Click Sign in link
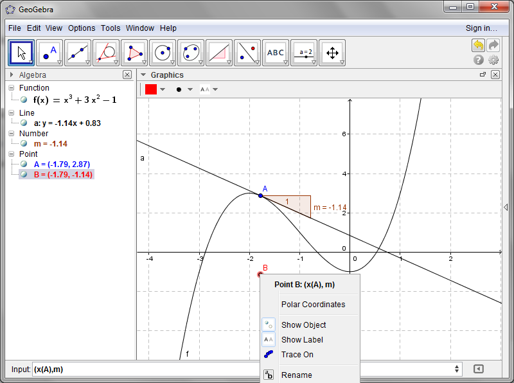 point(481,28)
